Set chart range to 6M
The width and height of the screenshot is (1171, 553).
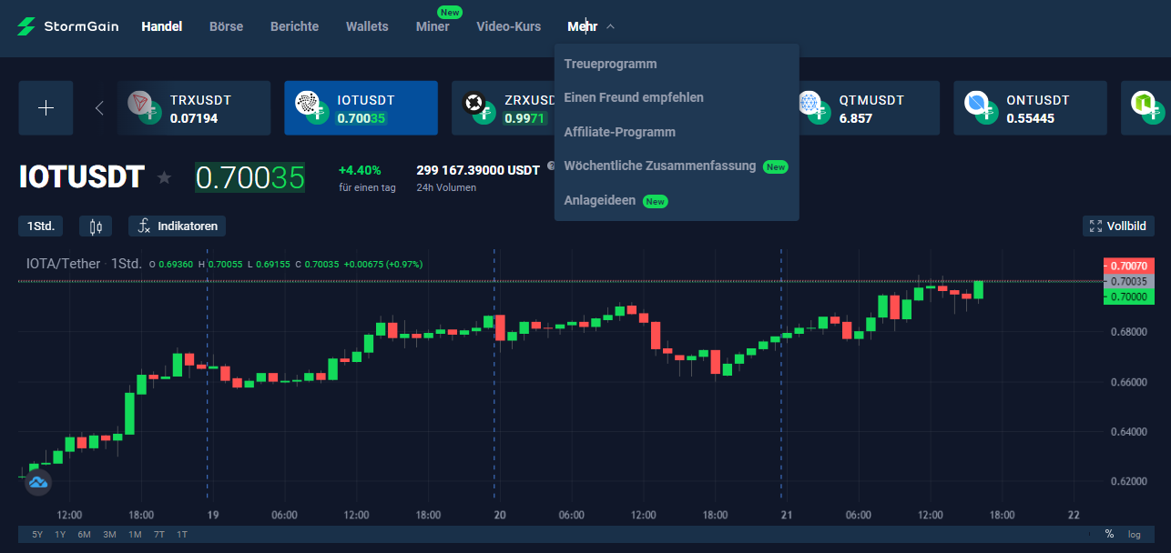click(85, 534)
